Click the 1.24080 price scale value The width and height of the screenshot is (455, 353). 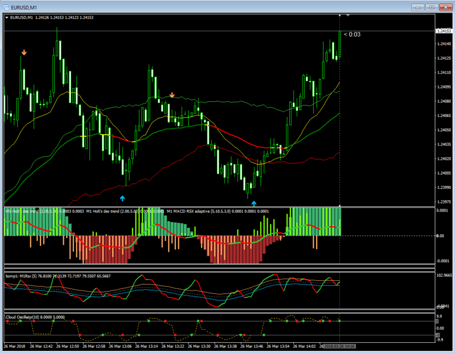coord(444,101)
